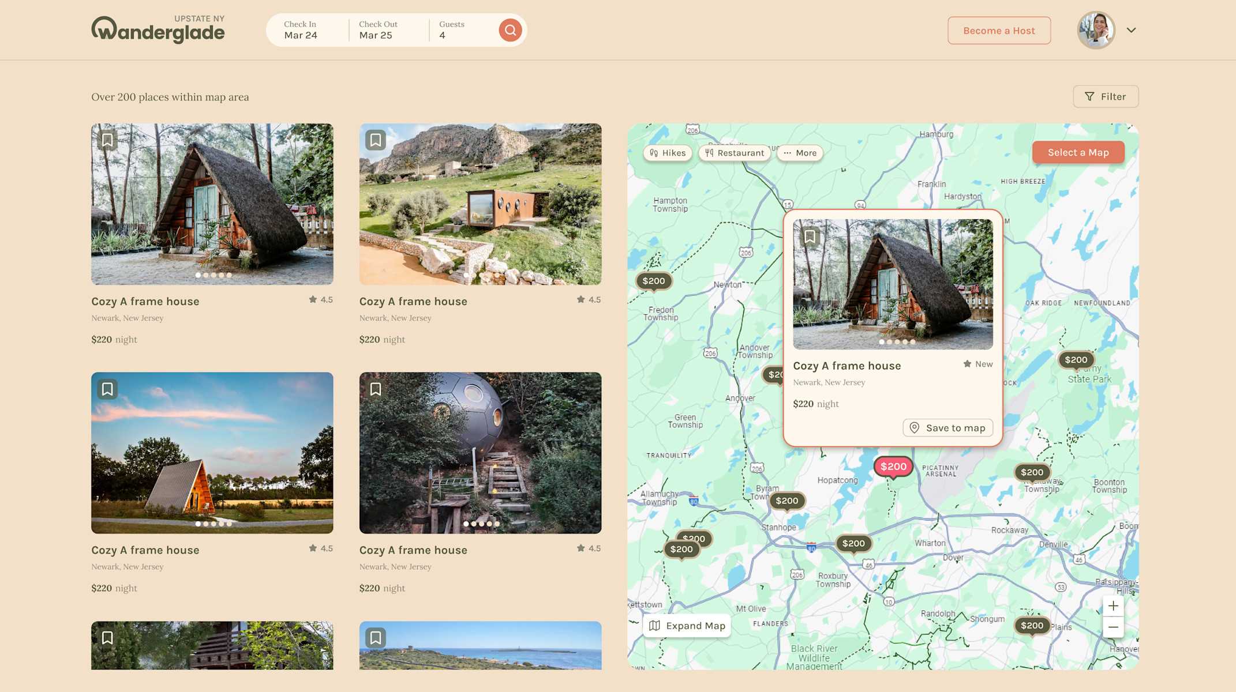Click the orange search magnifier button
This screenshot has width=1236, height=692.
510,30
